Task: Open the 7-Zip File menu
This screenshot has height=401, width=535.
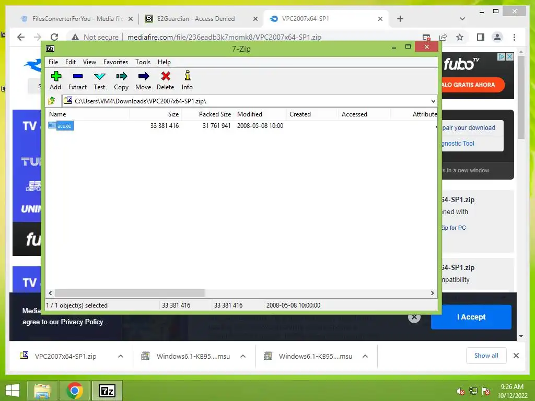Action: click(x=53, y=62)
